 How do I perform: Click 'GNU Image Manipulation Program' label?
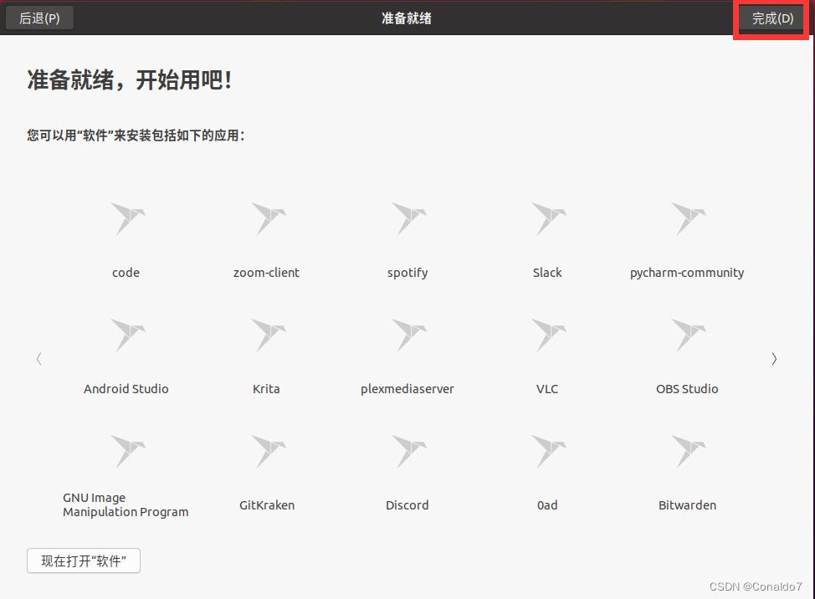(126, 505)
